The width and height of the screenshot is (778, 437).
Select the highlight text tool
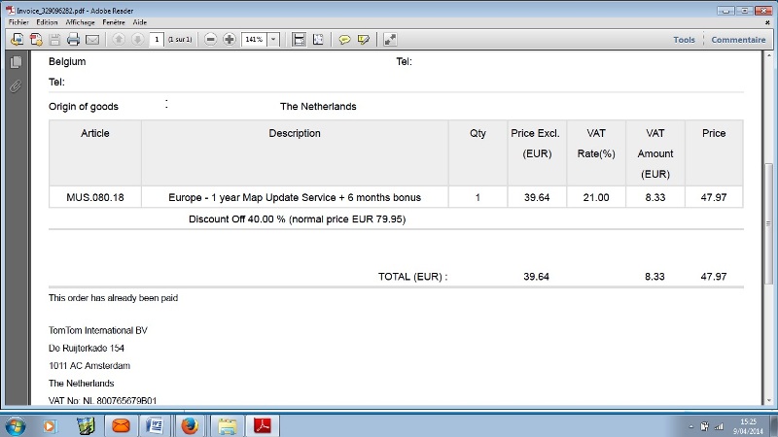pyautogui.click(x=364, y=40)
